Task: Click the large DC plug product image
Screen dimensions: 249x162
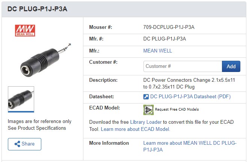Action: point(41,60)
